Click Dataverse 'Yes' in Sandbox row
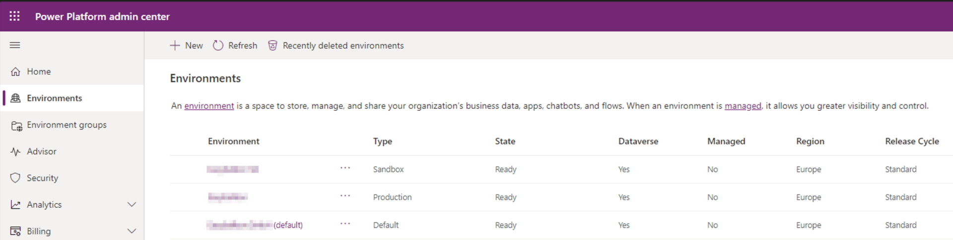This screenshot has height=240, width=953. point(624,169)
